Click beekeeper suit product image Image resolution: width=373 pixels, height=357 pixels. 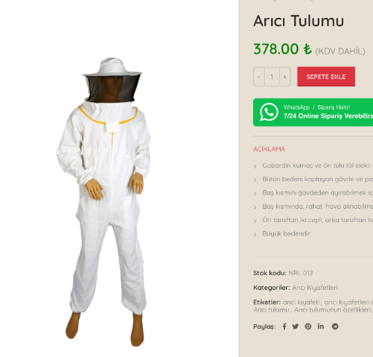tap(103, 201)
